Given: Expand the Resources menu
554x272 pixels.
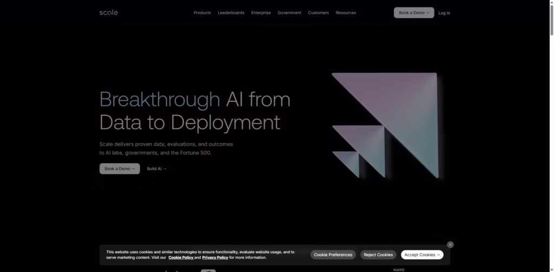Looking at the screenshot, I should [346, 12].
